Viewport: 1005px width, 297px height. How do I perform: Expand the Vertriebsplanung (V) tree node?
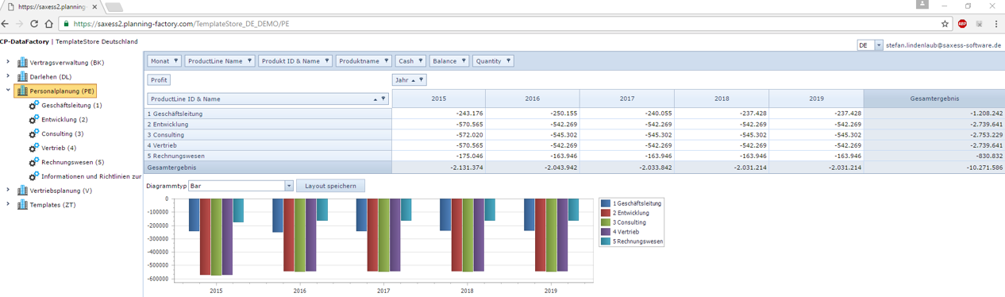8,191
